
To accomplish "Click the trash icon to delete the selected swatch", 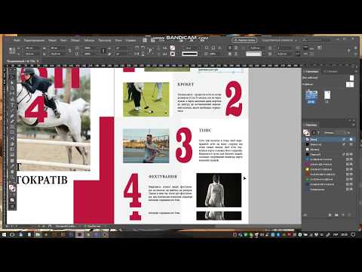I will [350, 215].
